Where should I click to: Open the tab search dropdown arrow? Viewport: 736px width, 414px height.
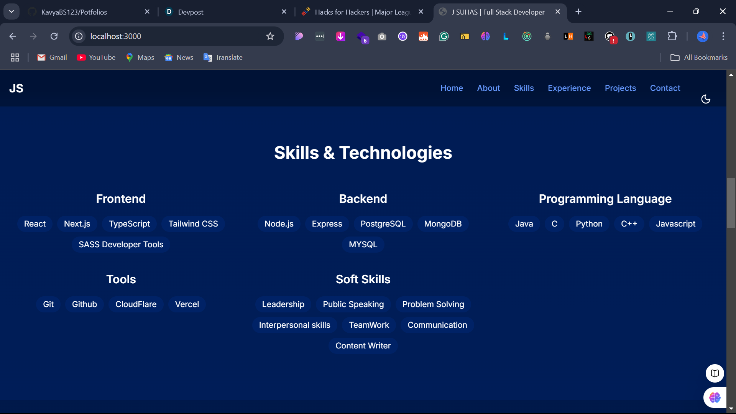(11, 11)
